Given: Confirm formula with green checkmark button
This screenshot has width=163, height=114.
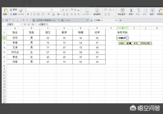Looking at the screenshot, I should (x=29, y=24).
